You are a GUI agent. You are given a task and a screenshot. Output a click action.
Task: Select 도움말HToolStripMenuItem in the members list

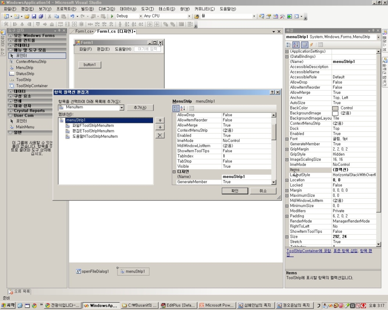pyautogui.click(x=95, y=137)
